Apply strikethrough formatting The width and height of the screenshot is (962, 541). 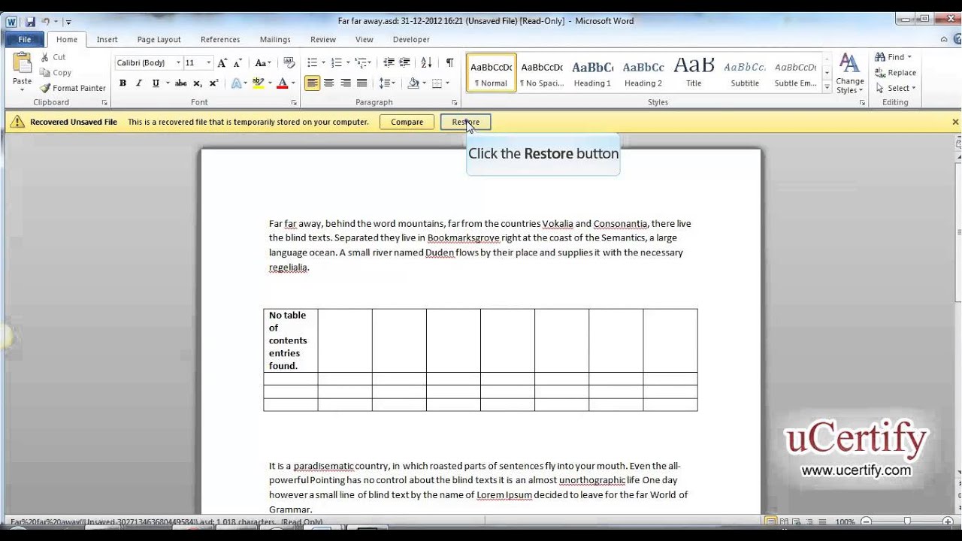point(180,83)
